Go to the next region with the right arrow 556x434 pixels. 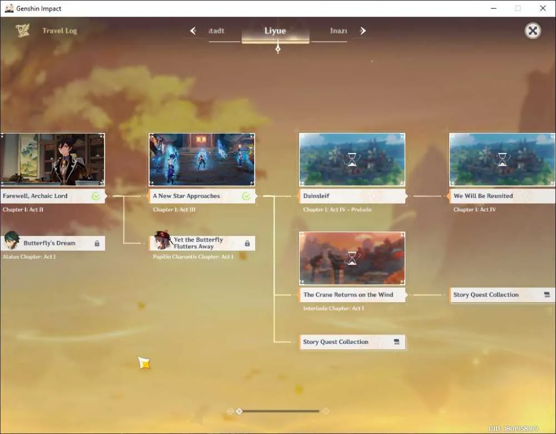(363, 31)
